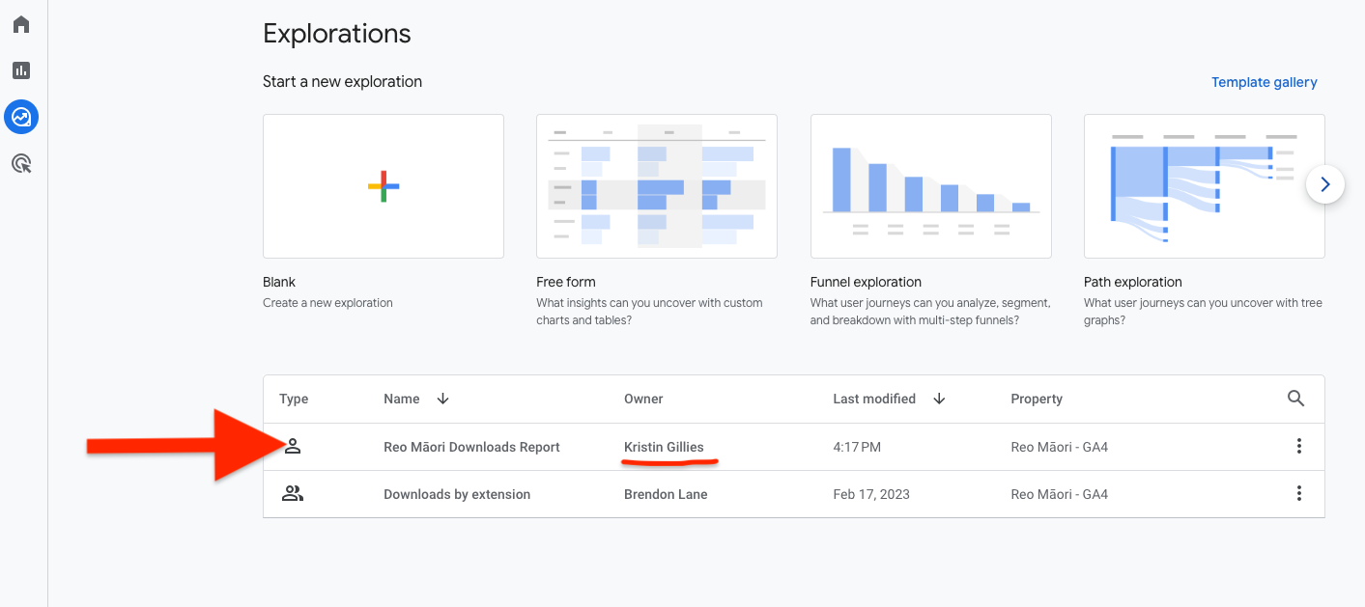This screenshot has height=607, width=1365.
Task: Click the shared users icon for Downloads by extension
Action: coord(293,493)
